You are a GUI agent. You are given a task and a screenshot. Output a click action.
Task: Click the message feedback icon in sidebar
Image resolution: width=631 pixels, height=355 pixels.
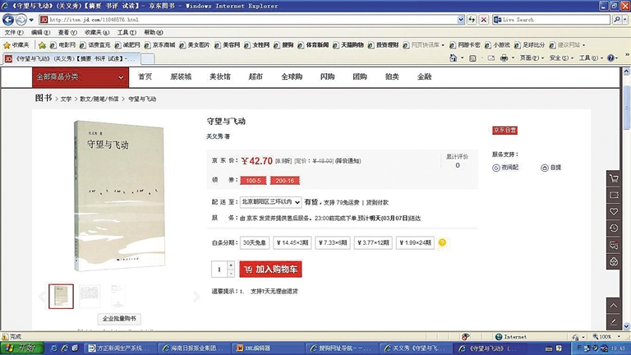pos(614,244)
